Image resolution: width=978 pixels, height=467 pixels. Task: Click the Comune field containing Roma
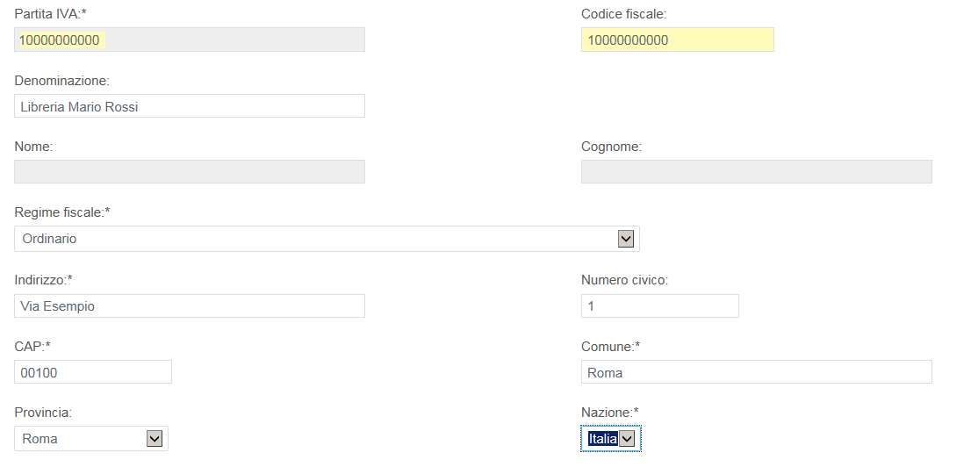(757, 372)
